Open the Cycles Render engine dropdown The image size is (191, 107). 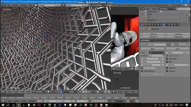(99, 5)
